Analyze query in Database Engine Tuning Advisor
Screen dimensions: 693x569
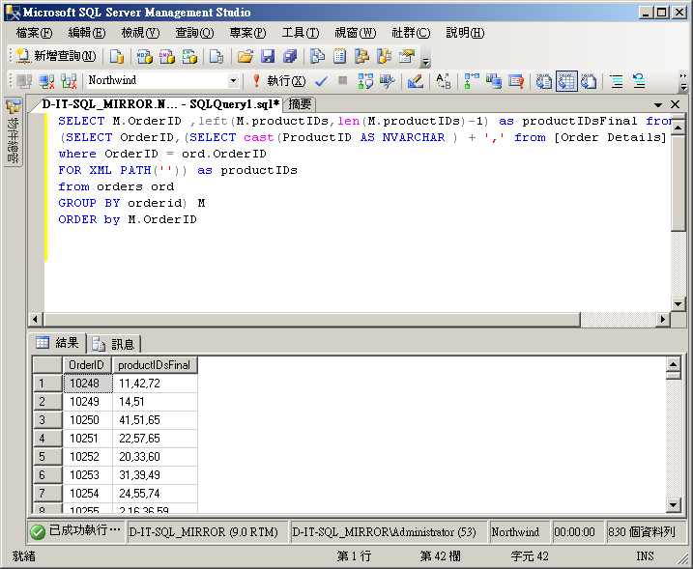tap(388, 81)
